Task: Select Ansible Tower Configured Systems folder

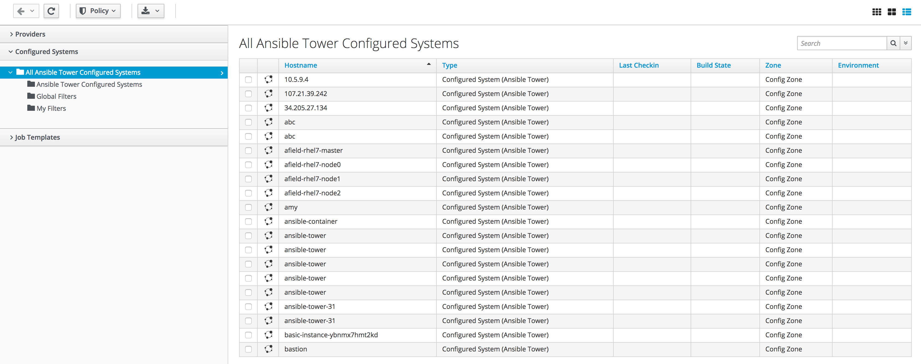Action: (x=89, y=84)
